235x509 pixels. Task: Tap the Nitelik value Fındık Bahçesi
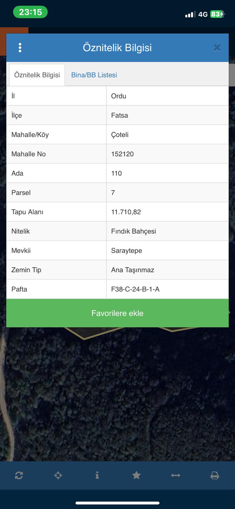coord(134,231)
